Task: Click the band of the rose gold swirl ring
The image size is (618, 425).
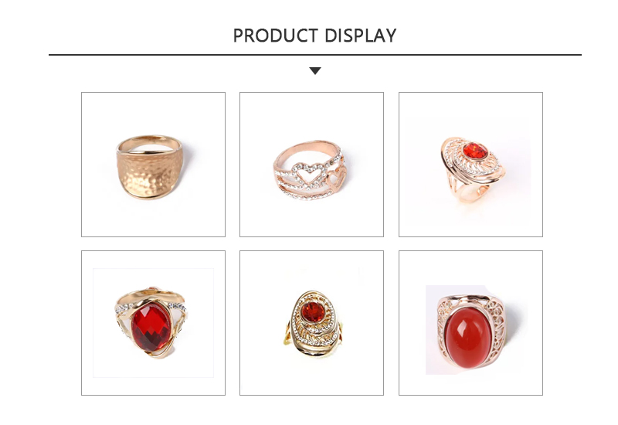Action: (x=467, y=191)
